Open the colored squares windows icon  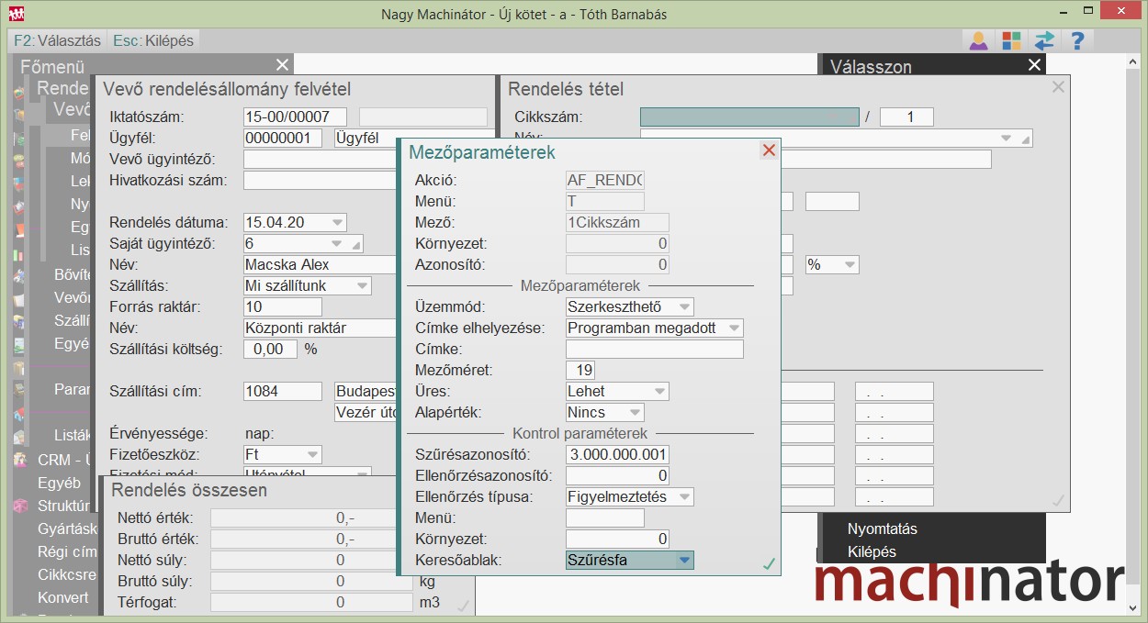click(1011, 41)
